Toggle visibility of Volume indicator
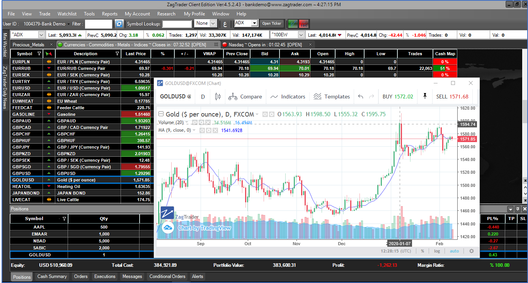The image size is (528, 283). [195, 122]
